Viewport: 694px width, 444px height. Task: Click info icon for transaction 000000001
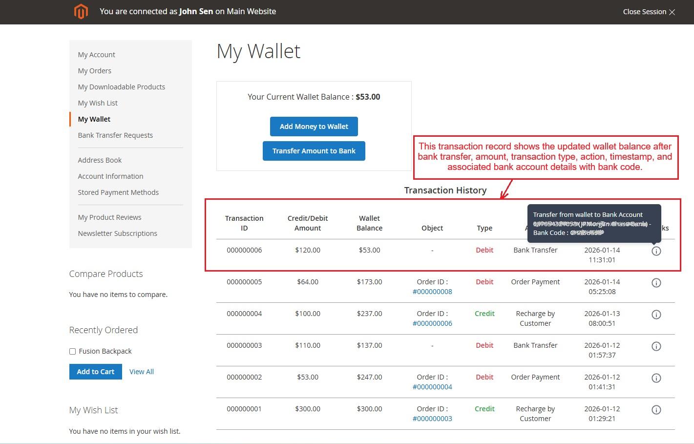(656, 410)
